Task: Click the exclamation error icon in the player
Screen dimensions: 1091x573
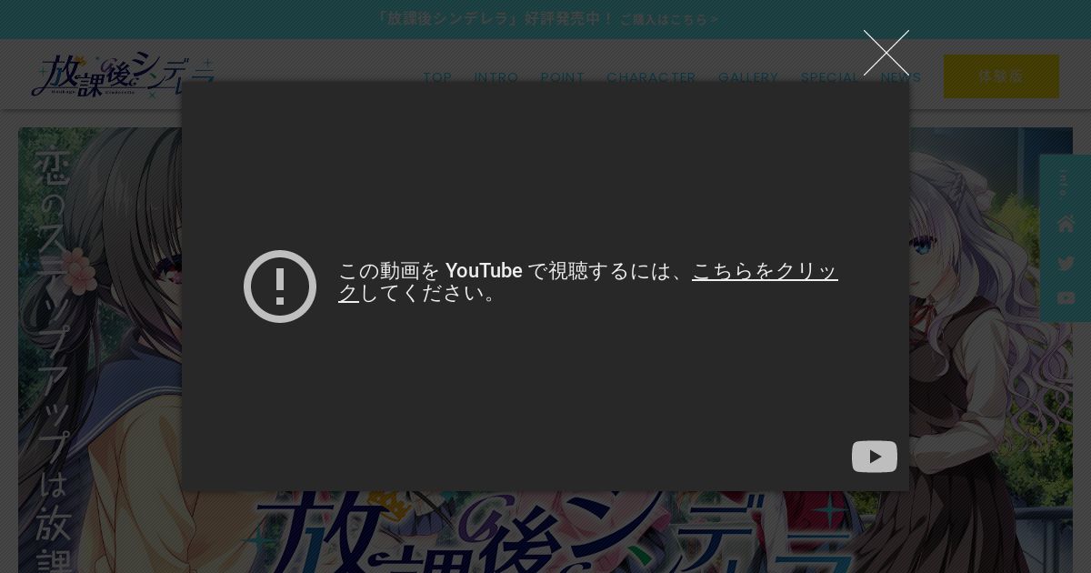Action: tap(280, 286)
